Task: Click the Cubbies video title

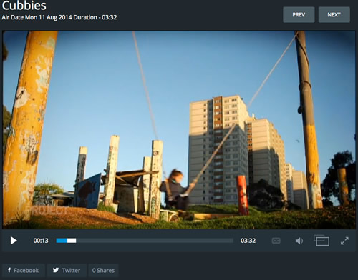Action: tap(24, 5)
